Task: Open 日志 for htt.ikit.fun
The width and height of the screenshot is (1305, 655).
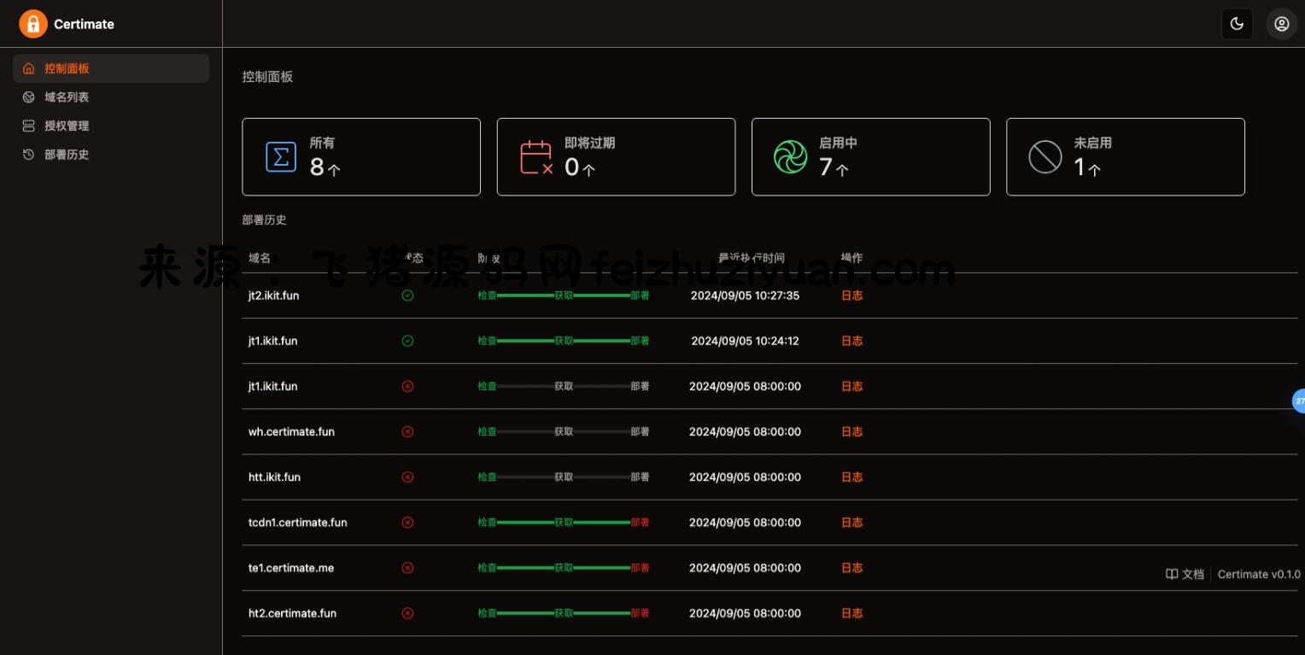Action: (x=851, y=477)
